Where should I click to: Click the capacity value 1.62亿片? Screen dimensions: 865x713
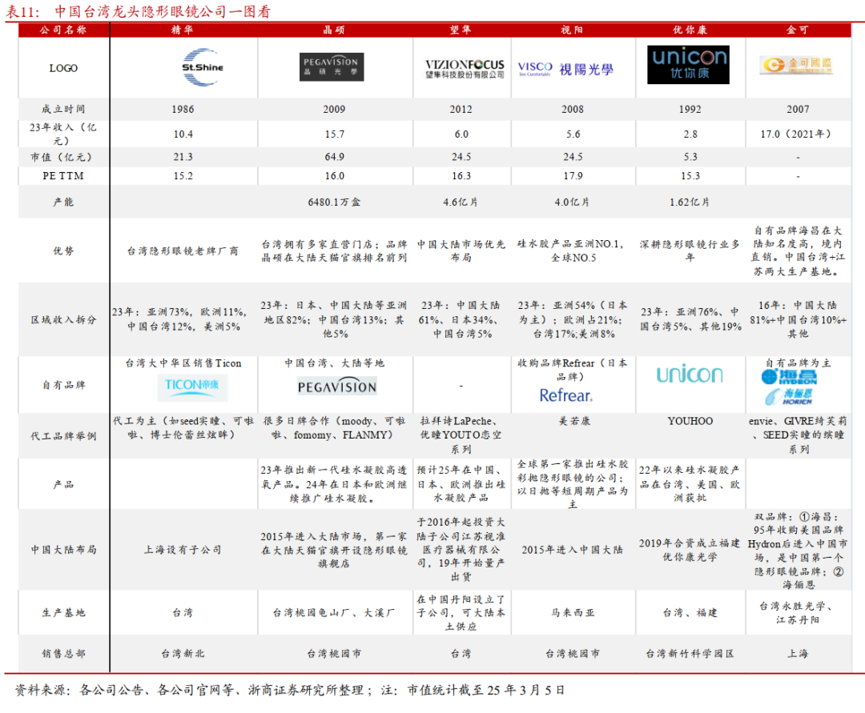(690, 202)
